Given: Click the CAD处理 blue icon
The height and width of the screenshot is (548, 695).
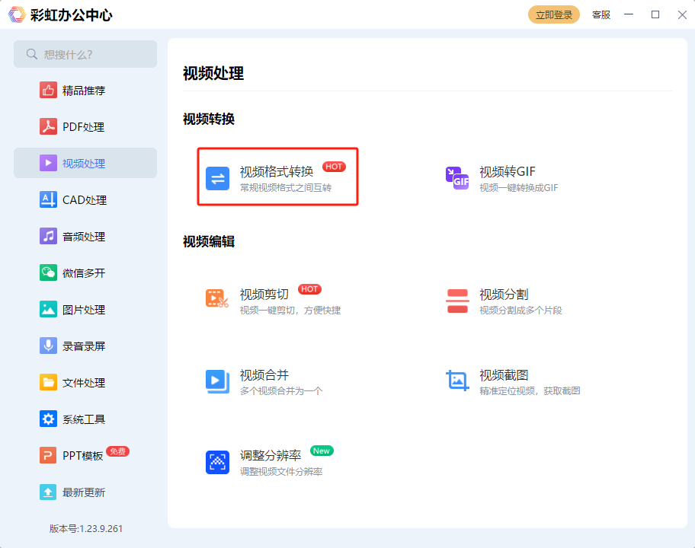Looking at the screenshot, I should [x=48, y=199].
